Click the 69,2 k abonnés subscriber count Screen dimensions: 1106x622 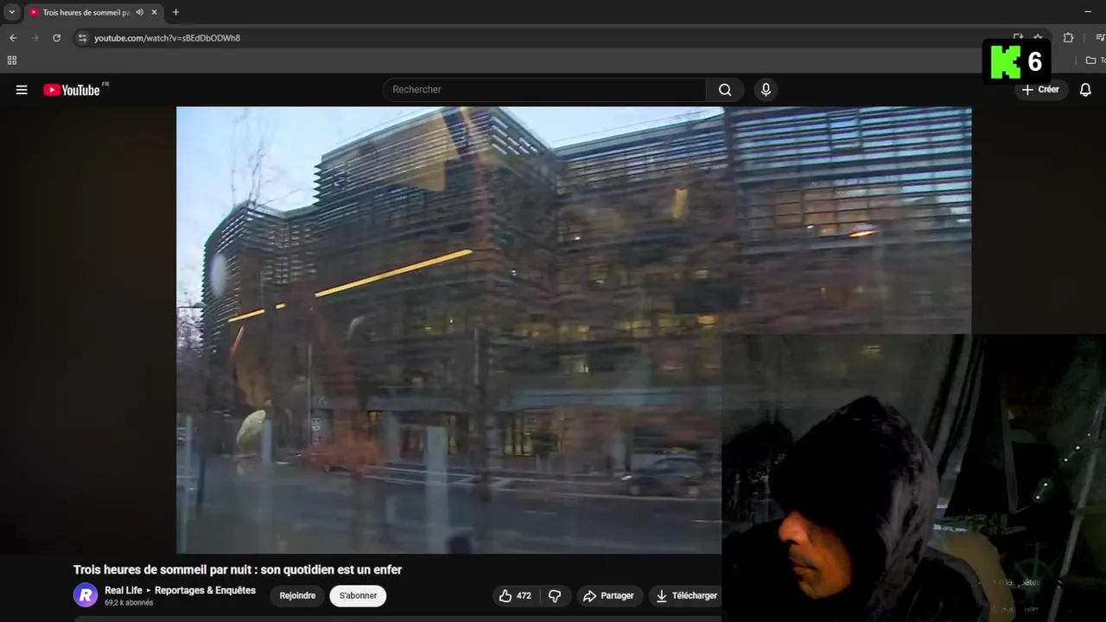pos(129,603)
